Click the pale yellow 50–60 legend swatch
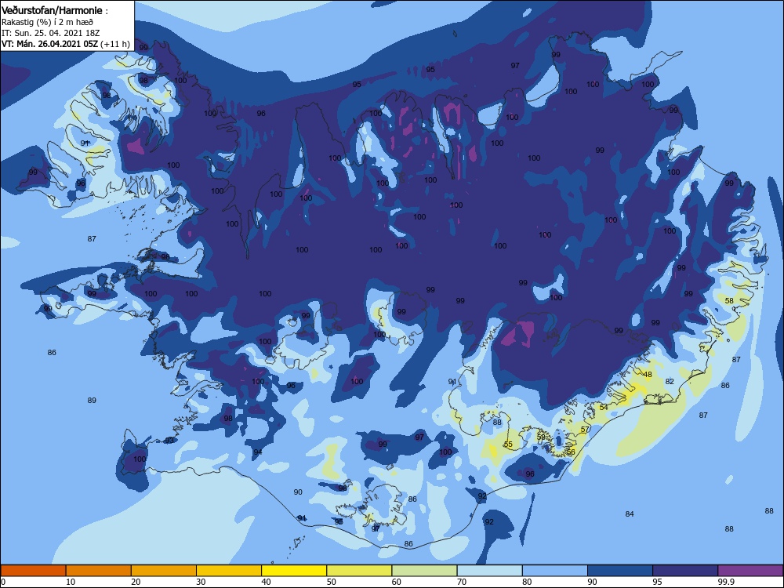 point(360,571)
